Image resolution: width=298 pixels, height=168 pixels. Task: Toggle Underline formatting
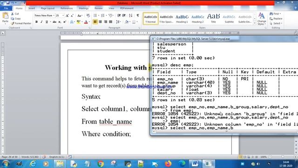47,22
